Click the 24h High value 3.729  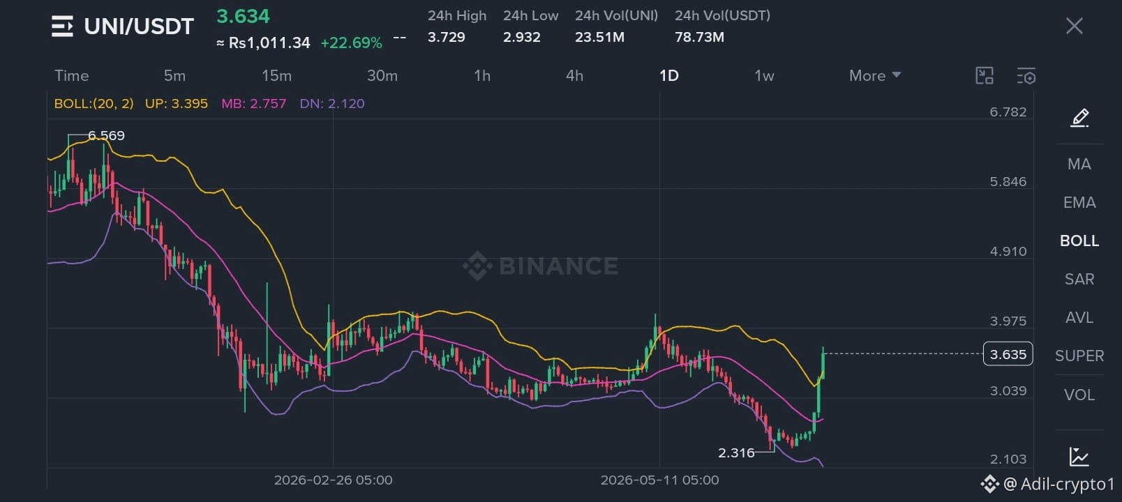pos(446,37)
